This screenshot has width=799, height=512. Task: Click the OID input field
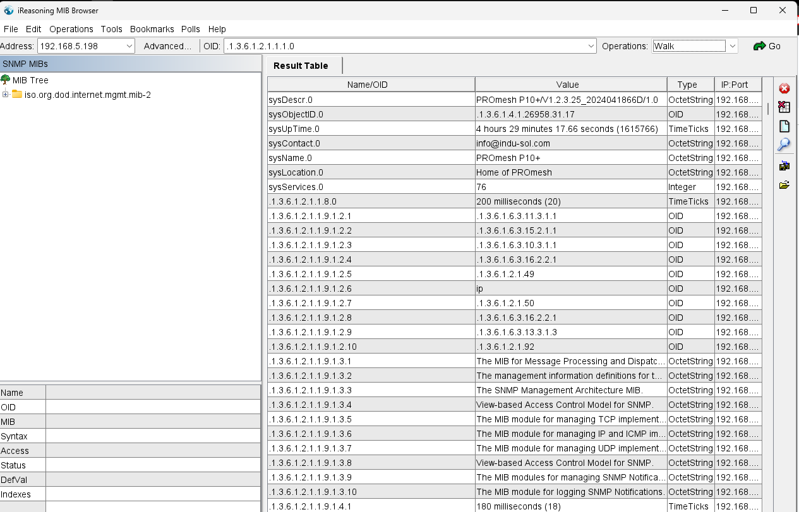[x=405, y=46]
